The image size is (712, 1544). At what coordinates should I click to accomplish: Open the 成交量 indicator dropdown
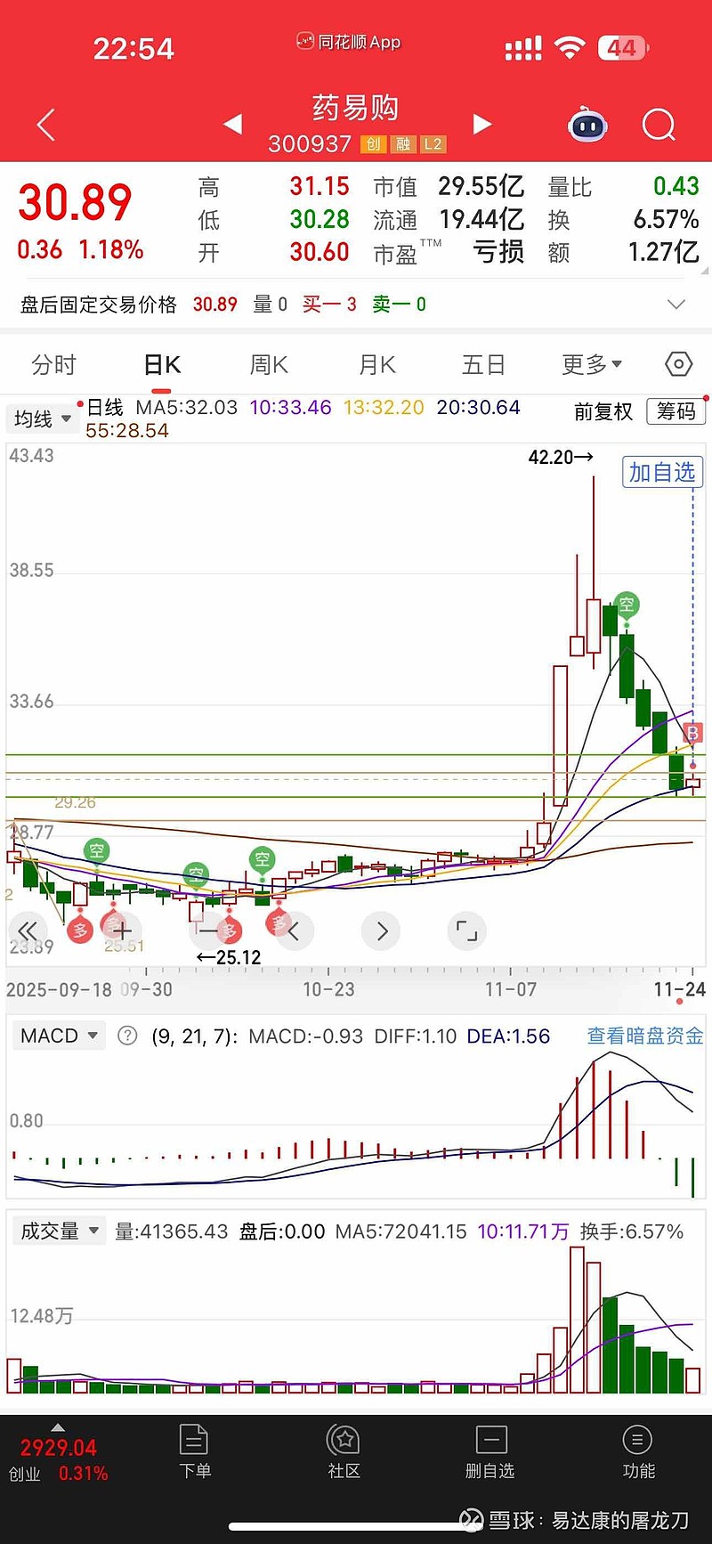point(59,1231)
